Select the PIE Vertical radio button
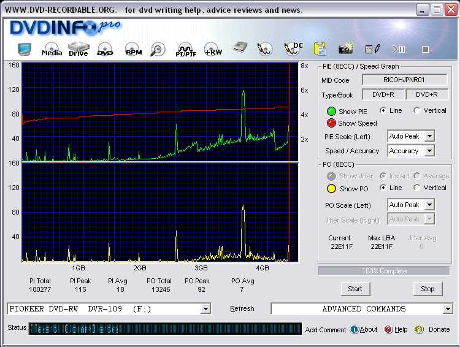 (416, 110)
